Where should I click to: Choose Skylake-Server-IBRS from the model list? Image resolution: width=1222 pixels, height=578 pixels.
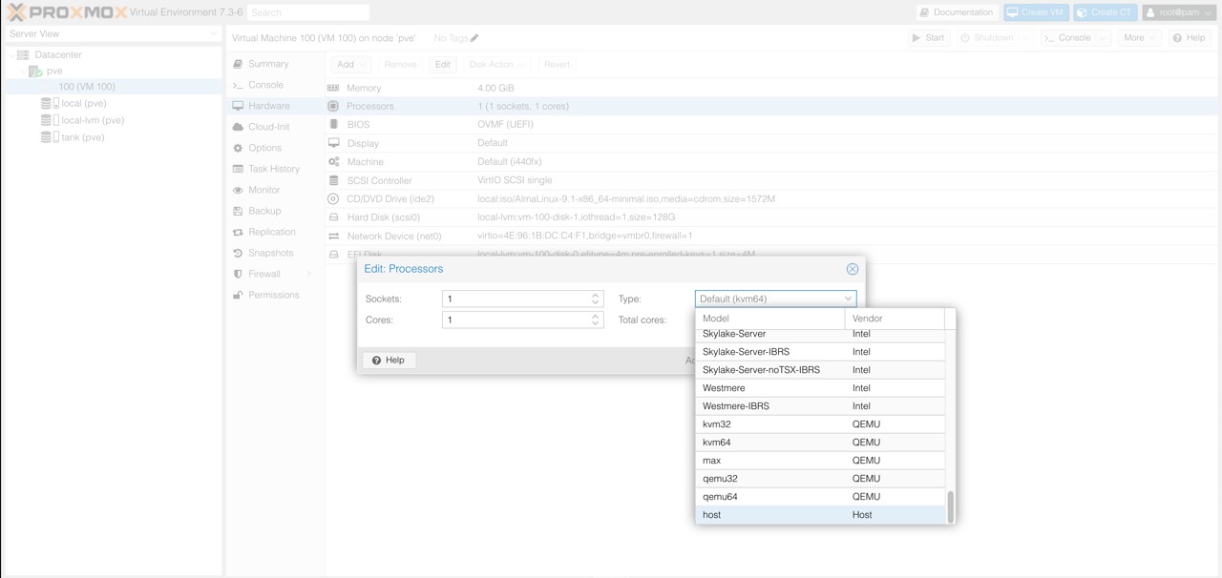pyautogui.click(x=820, y=352)
